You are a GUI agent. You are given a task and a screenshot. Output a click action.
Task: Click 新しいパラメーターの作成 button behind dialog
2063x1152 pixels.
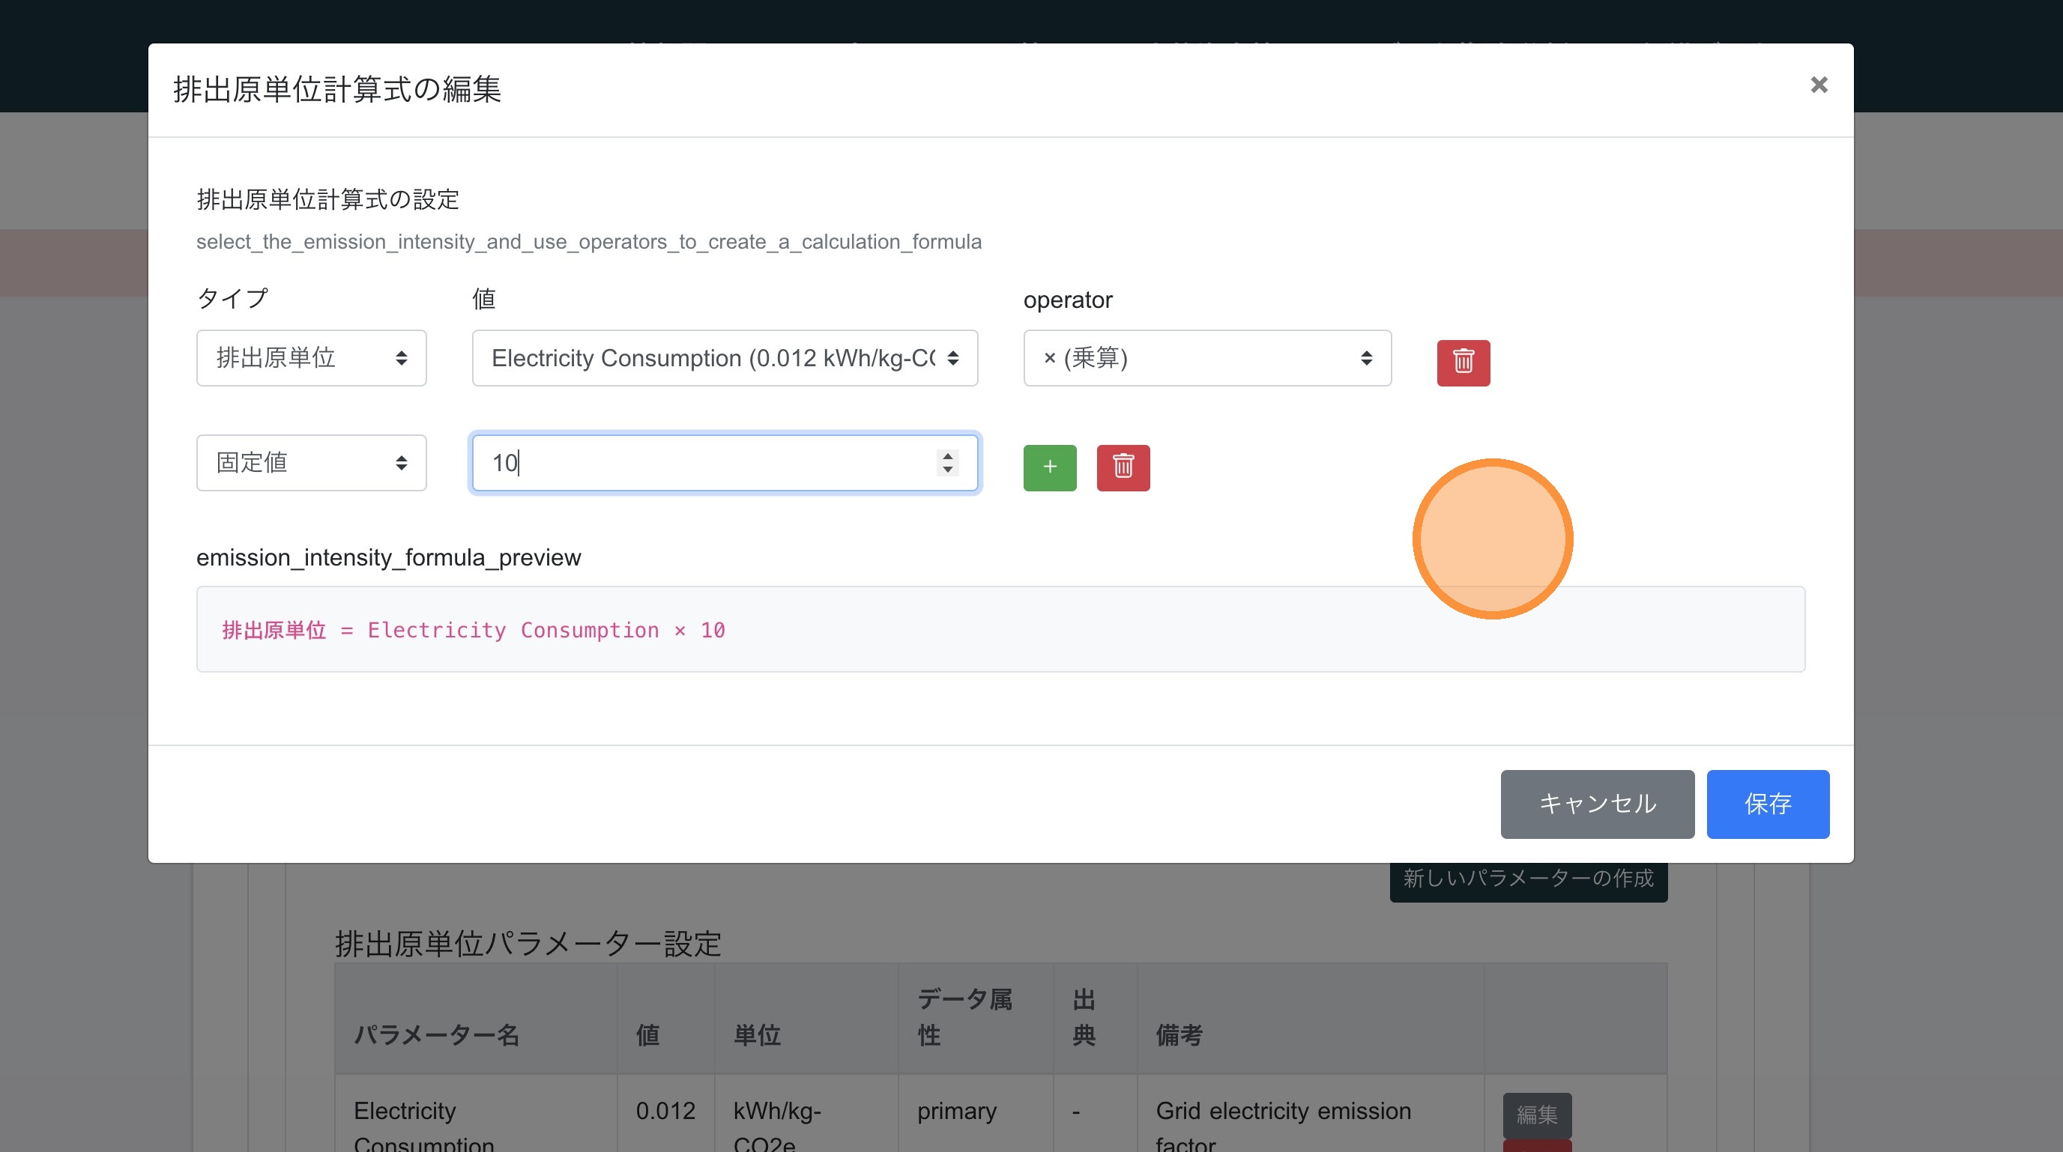pyautogui.click(x=1527, y=879)
